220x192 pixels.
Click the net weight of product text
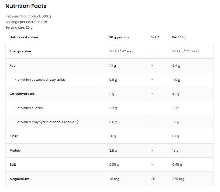[28, 16]
